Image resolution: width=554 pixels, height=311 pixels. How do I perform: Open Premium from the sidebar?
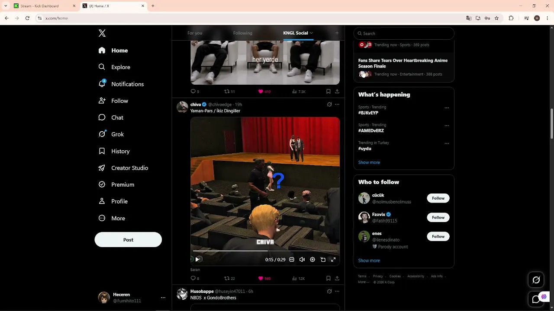116,184
